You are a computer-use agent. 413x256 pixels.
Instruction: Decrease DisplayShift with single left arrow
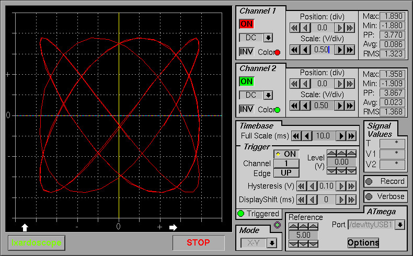312,200
